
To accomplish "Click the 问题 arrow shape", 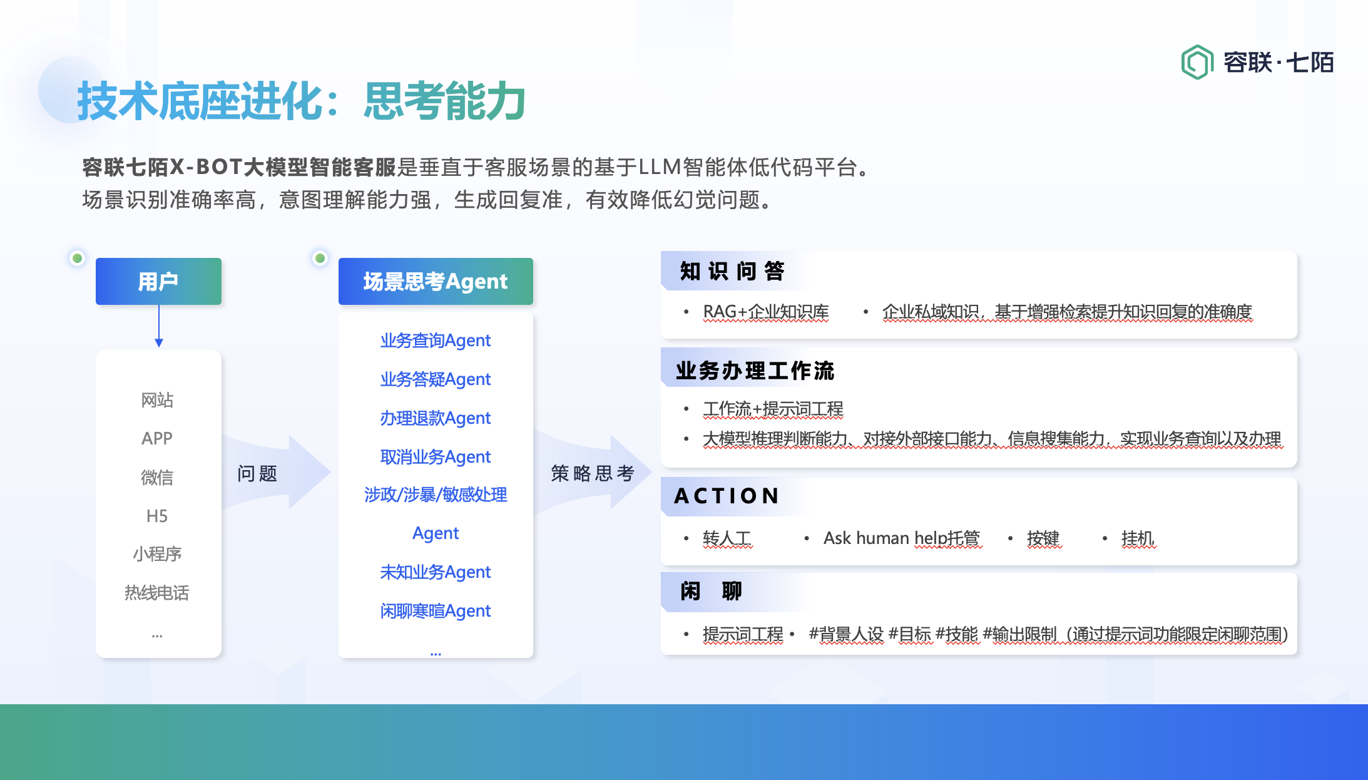I will click(x=275, y=473).
